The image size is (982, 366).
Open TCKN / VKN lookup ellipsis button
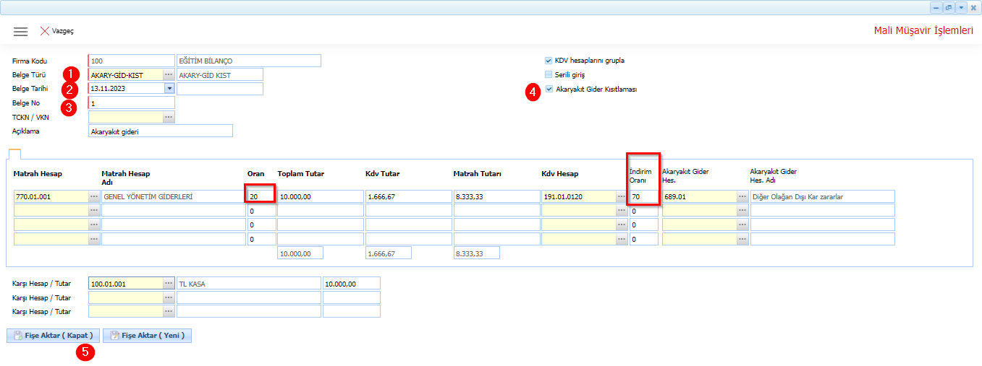click(x=169, y=116)
